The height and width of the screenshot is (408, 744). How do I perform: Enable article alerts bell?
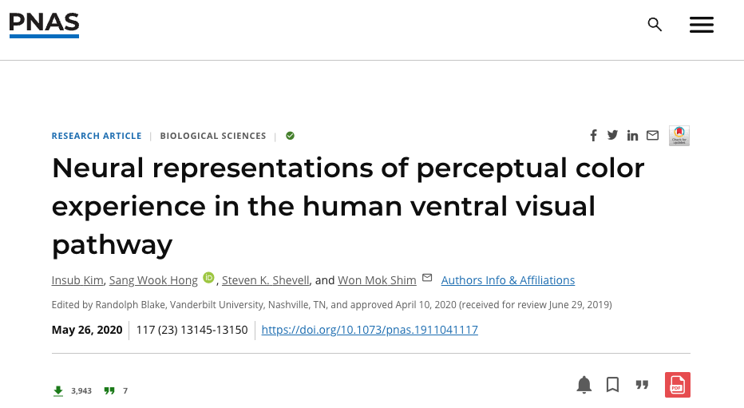584,385
